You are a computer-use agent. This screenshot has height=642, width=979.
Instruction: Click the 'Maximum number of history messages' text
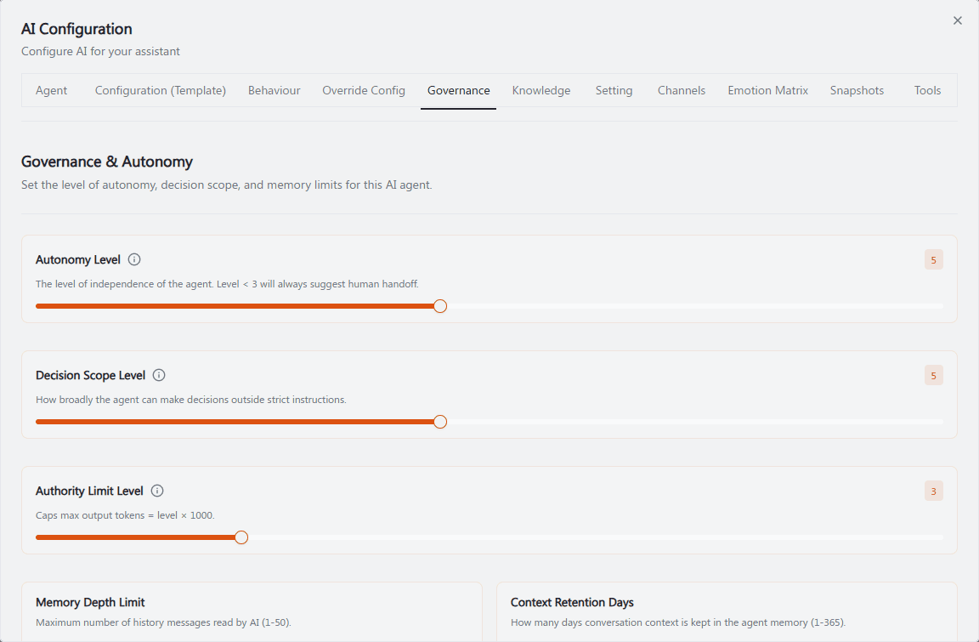click(163, 622)
